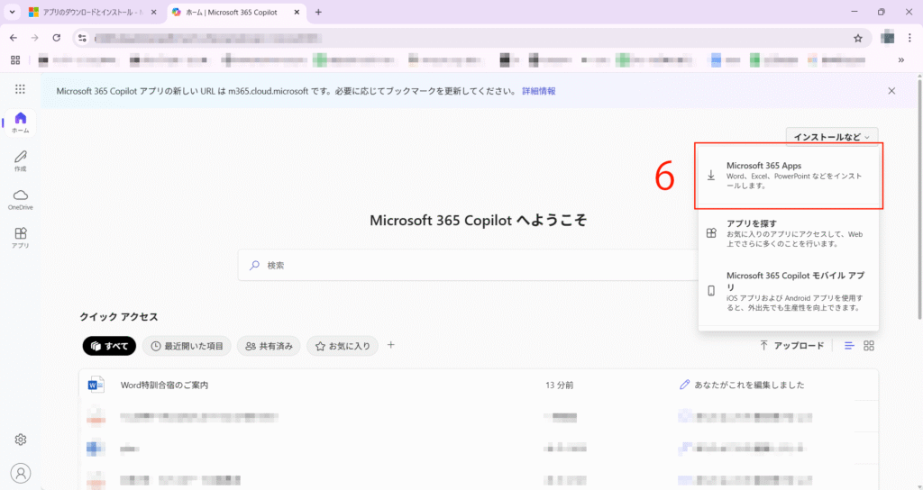Viewport: 923px width, 490px height.
Task: Switch to grid view layout
Action: click(869, 346)
